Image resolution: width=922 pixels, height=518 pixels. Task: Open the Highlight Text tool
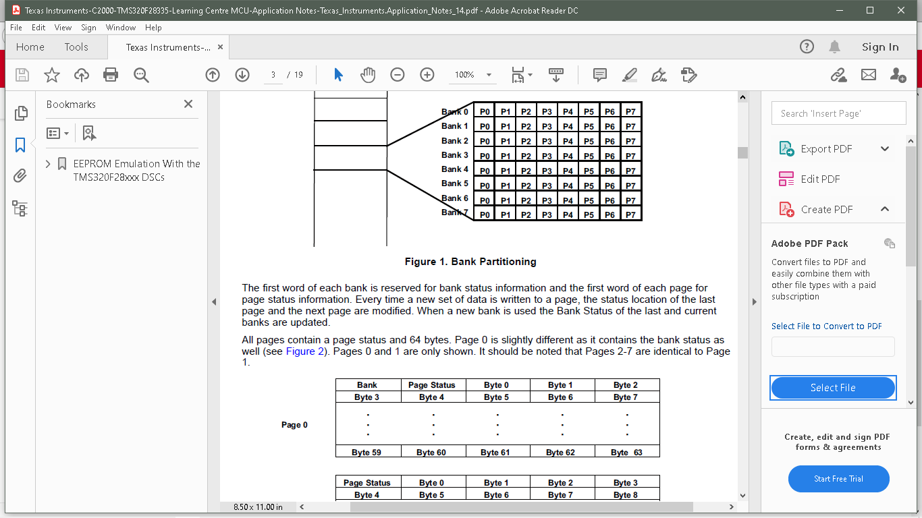coord(629,75)
